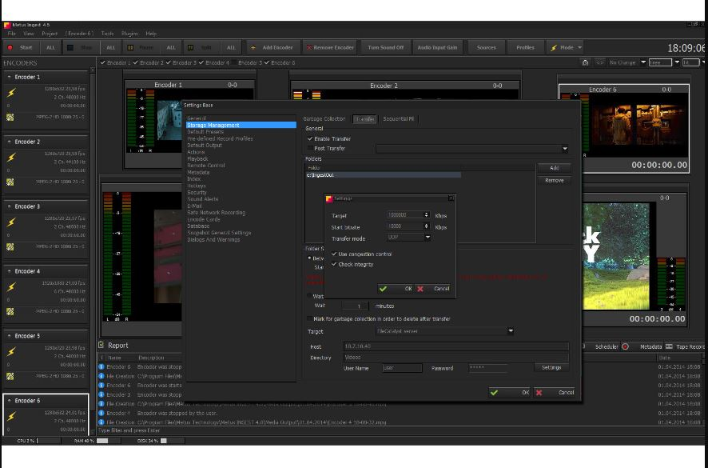Click the red record Start icon
Screen dimensions: 708x468
tap(10, 47)
